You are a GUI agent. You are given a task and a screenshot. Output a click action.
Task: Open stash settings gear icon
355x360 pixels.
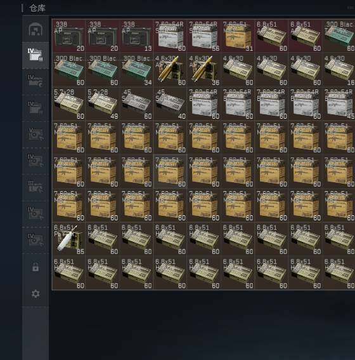coord(35,293)
